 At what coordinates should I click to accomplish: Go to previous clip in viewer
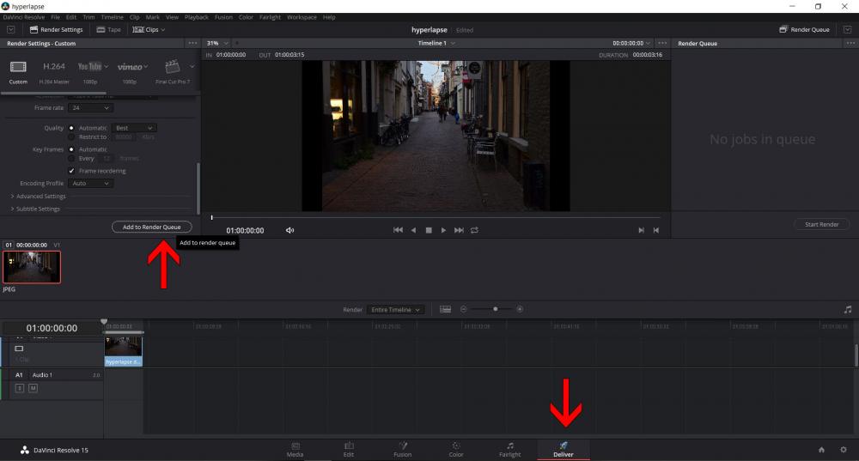(655, 230)
